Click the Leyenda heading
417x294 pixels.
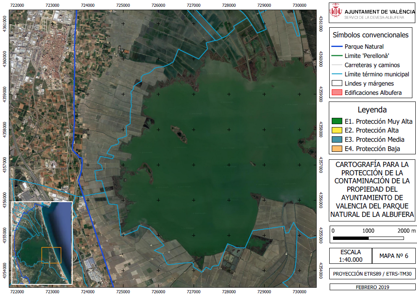[372, 110]
